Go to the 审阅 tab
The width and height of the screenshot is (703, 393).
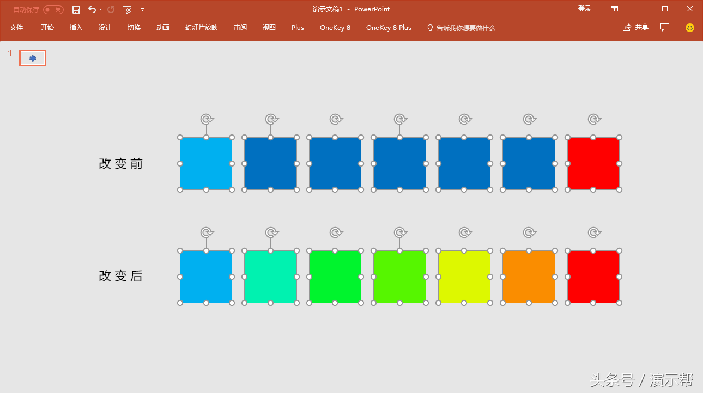[x=240, y=28]
